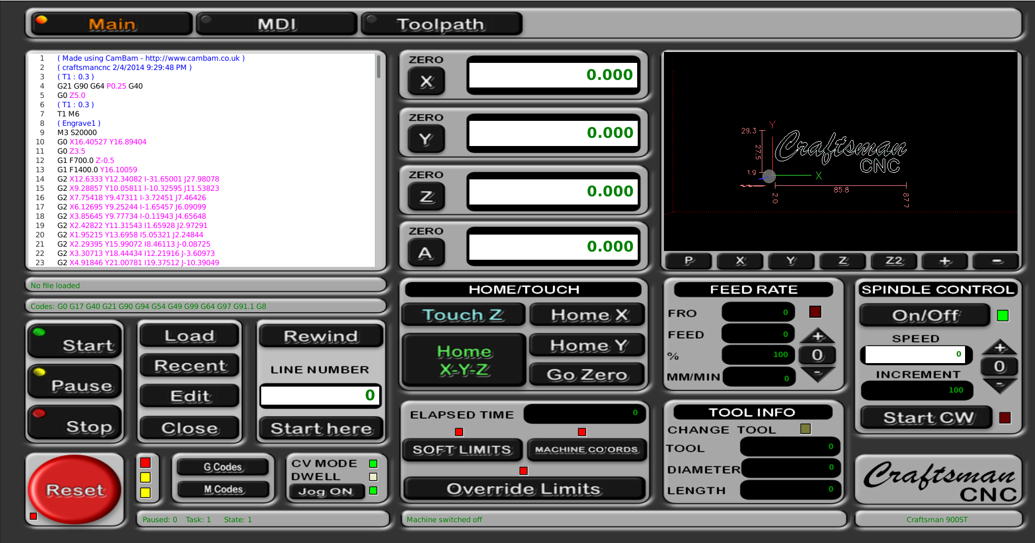Pause the running program
Image resolution: width=1035 pixels, height=543 pixels.
tap(75, 381)
